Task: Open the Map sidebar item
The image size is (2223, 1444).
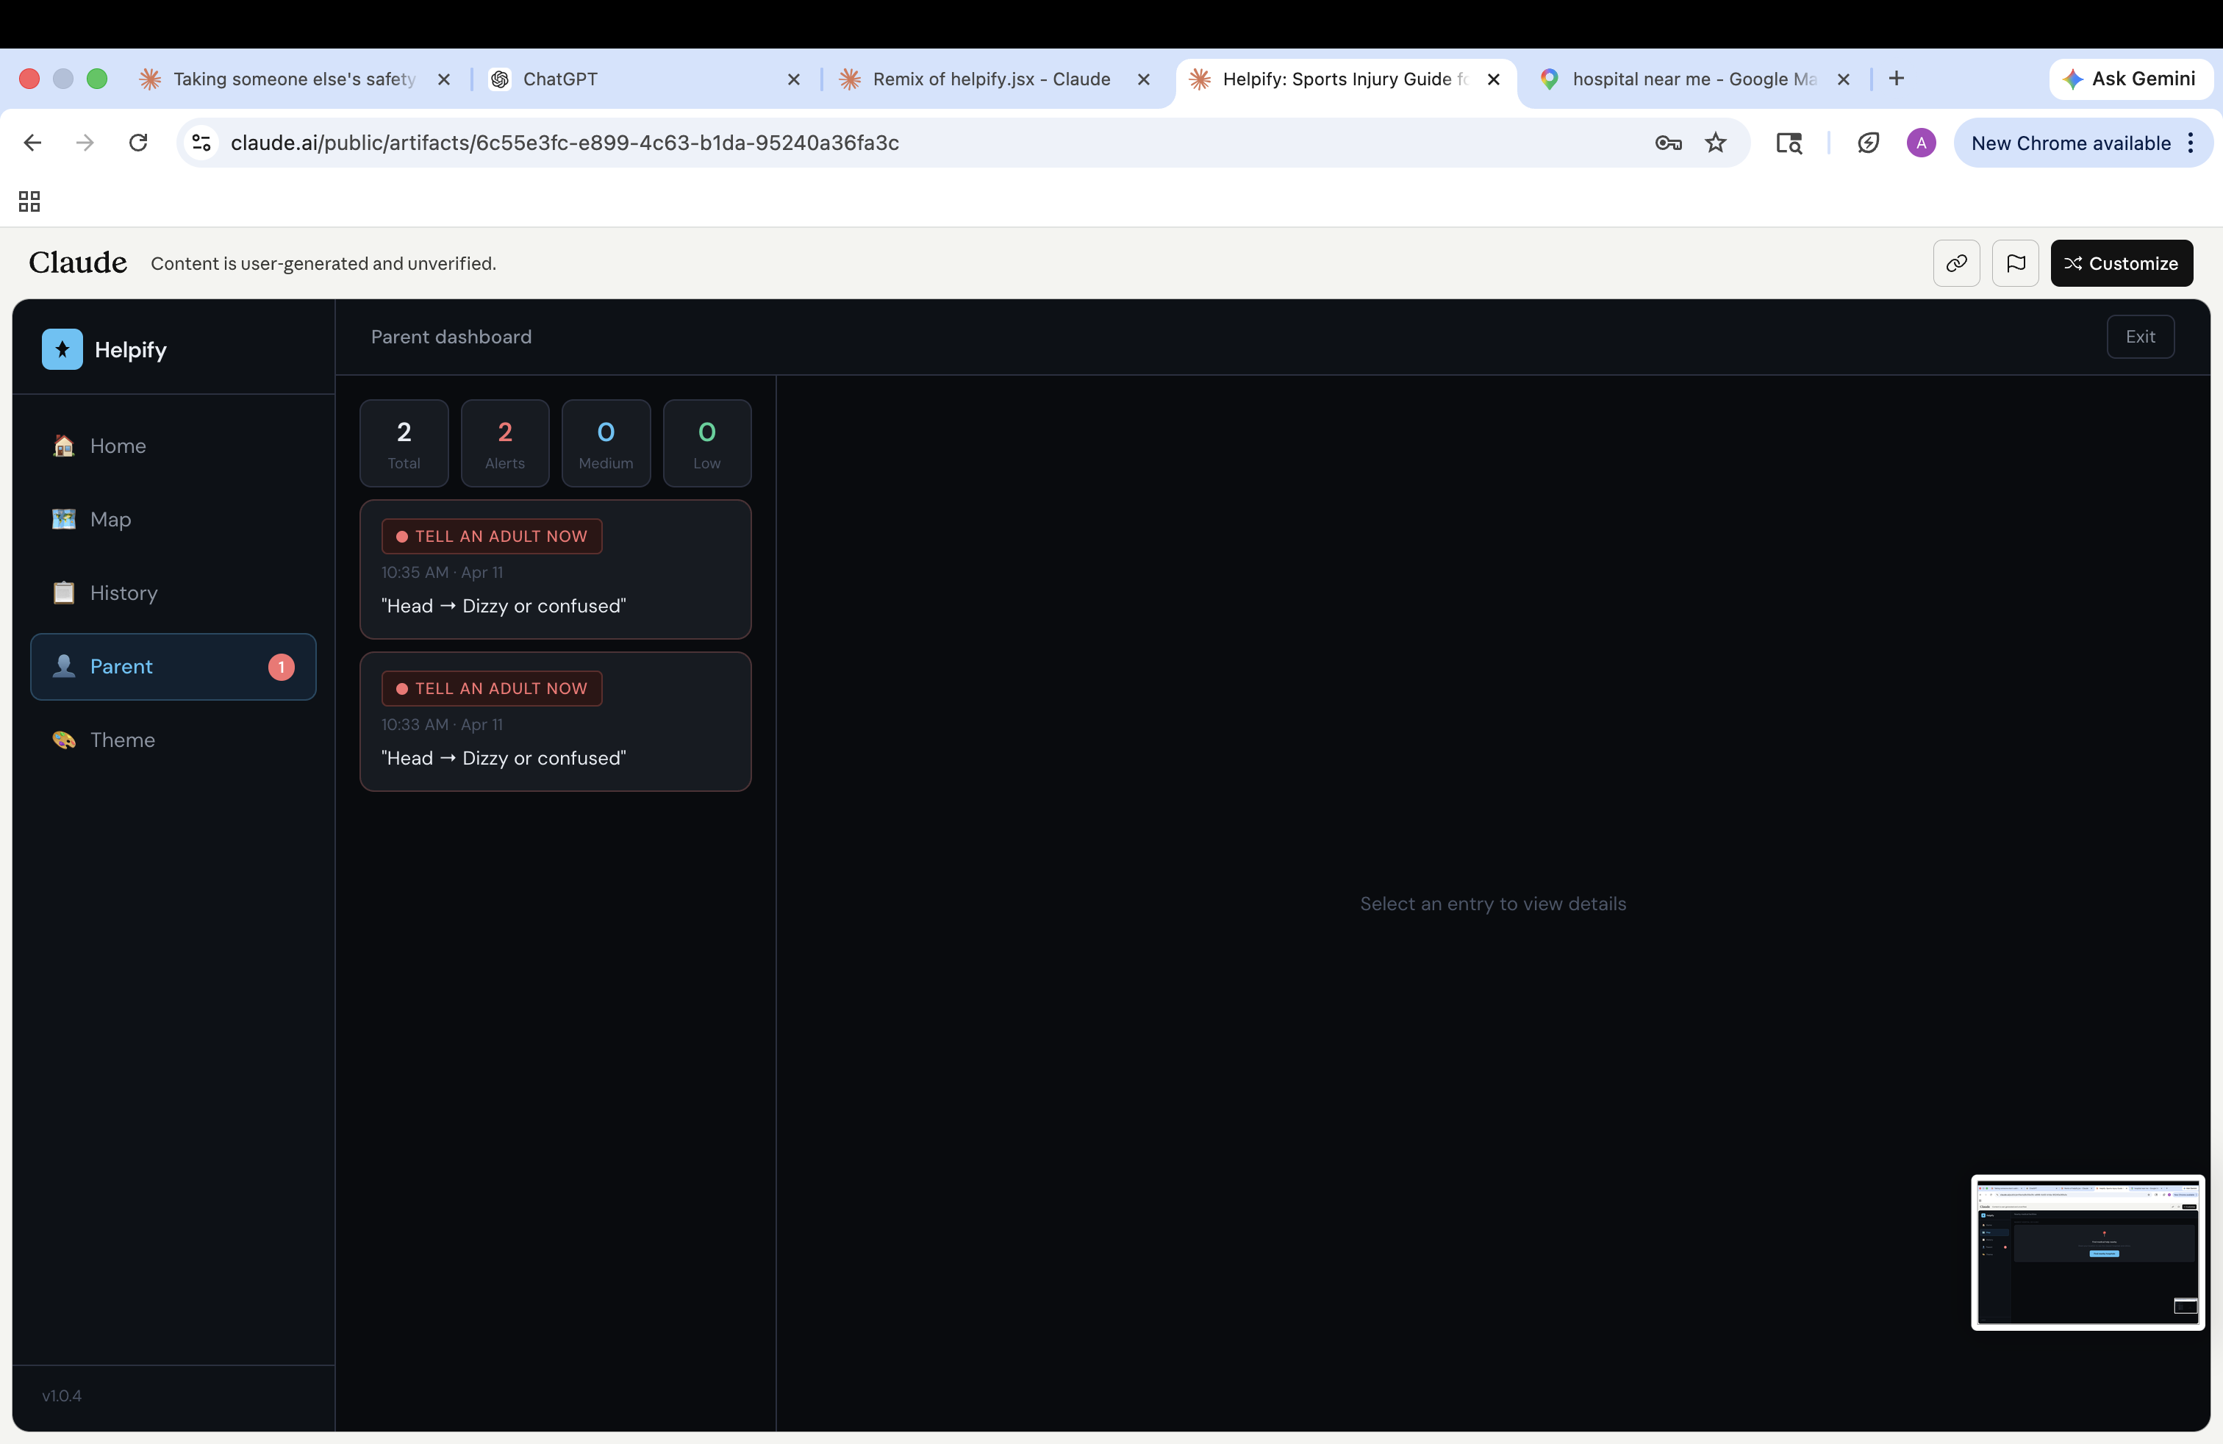Action: click(x=110, y=519)
